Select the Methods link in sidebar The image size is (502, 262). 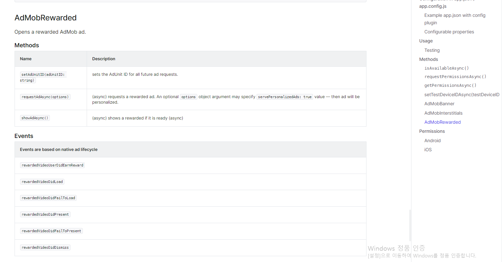(x=428, y=59)
